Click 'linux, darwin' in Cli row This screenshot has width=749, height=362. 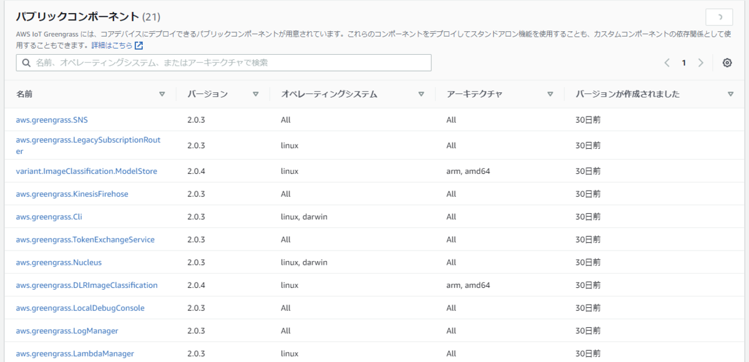[304, 217]
